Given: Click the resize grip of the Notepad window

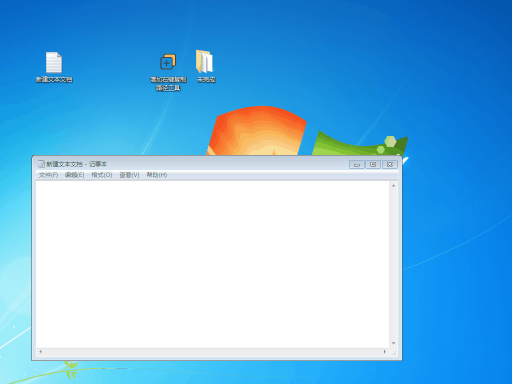Looking at the screenshot, I should [x=394, y=352].
